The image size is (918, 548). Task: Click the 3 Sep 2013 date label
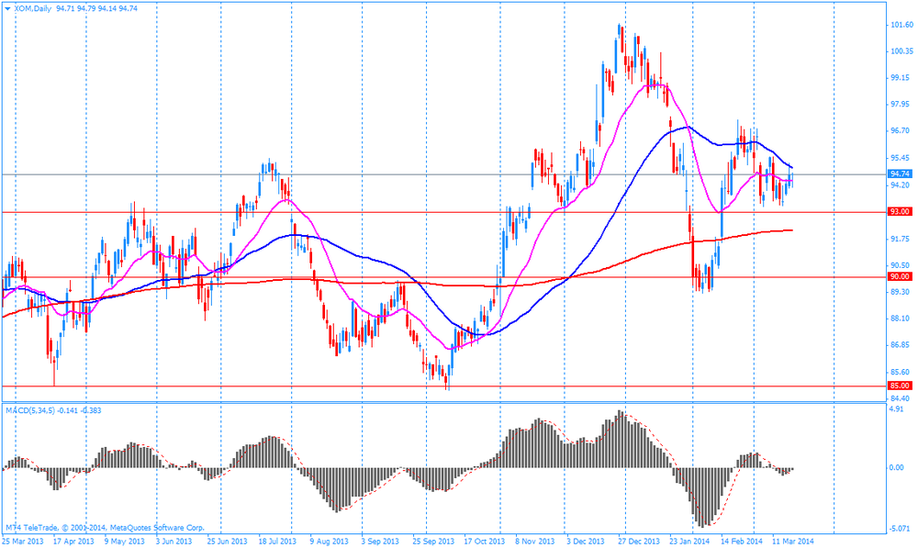[x=380, y=541]
